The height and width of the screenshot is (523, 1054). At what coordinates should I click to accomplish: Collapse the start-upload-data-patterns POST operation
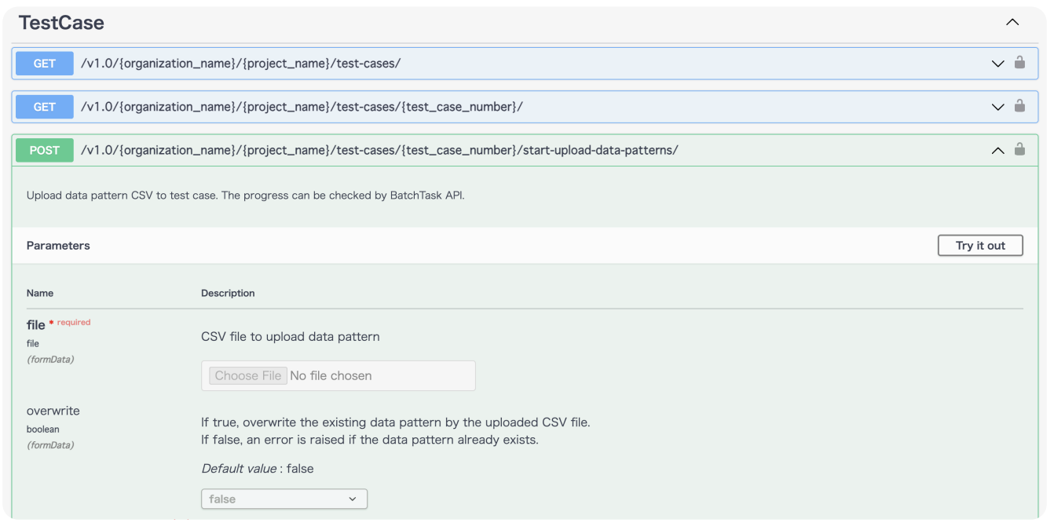997,149
